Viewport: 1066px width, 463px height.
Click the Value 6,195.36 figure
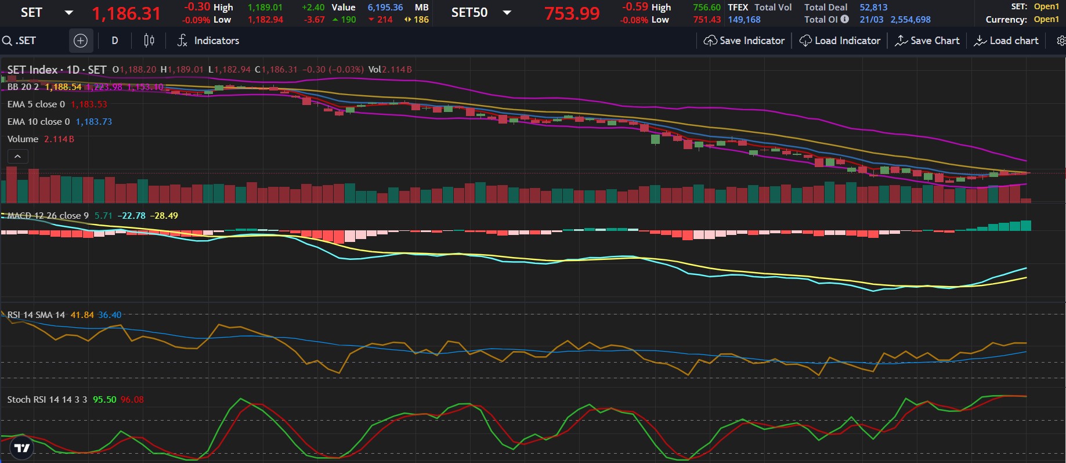coord(385,7)
